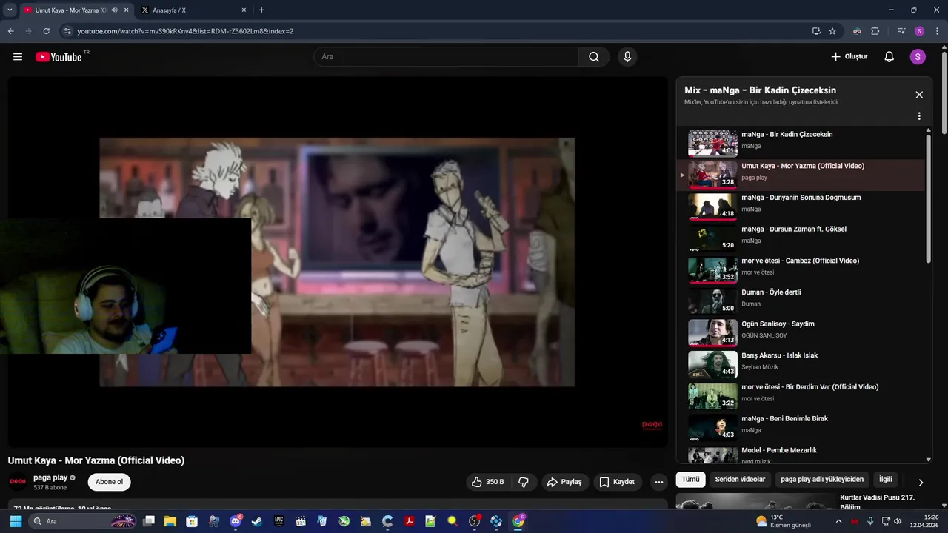Open a new browser tab
948x533 pixels.
[x=261, y=10]
